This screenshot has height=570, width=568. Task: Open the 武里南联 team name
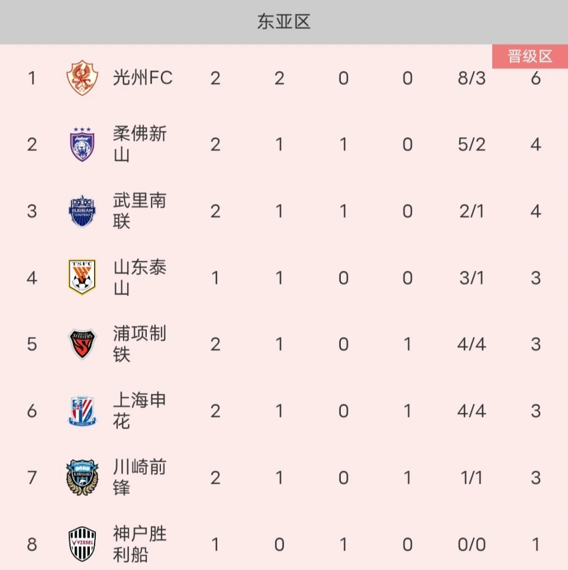[140, 211]
